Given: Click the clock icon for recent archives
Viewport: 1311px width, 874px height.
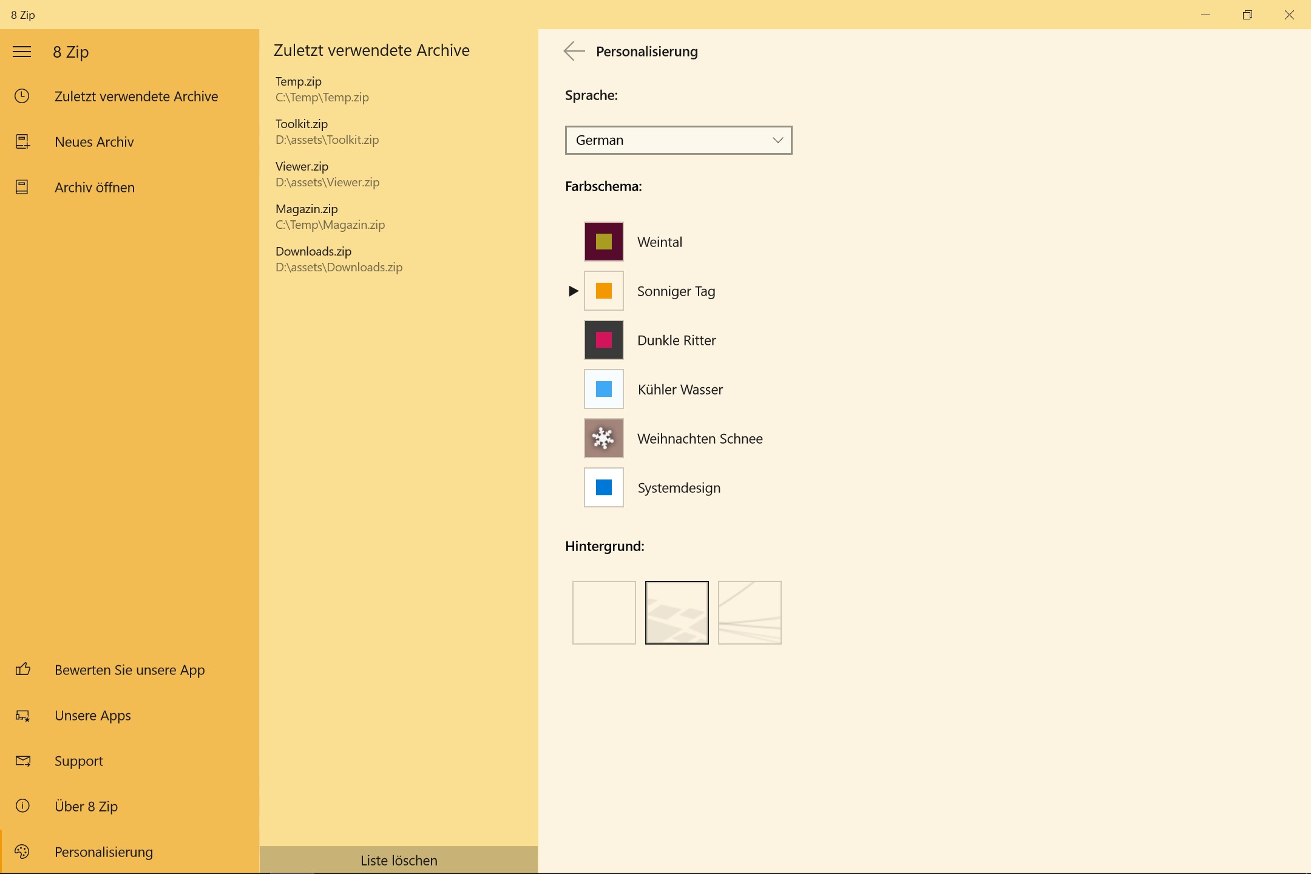Looking at the screenshot, I should coord(22,96).
